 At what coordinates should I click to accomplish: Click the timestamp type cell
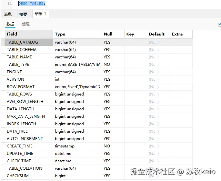click(x=77, y=146)
